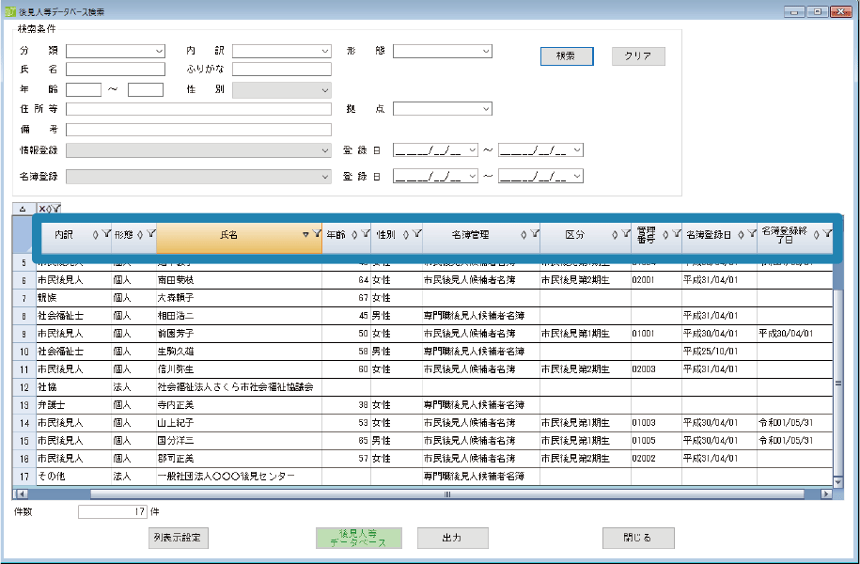Click the filter icon in 性別 column header
This screenshot has width=860, height=564.
(415, 235)
